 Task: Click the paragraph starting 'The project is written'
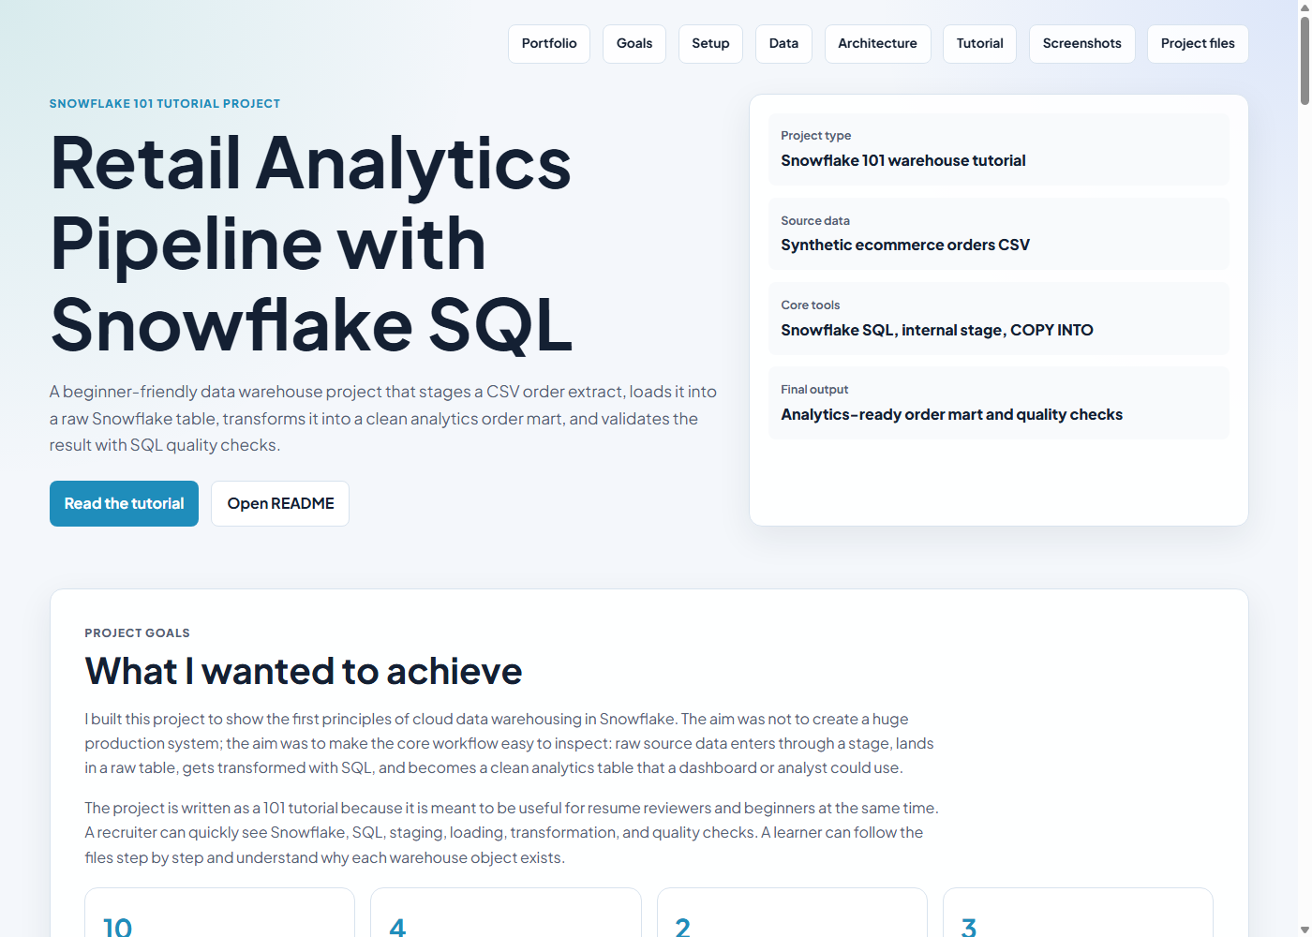[512, 832]
